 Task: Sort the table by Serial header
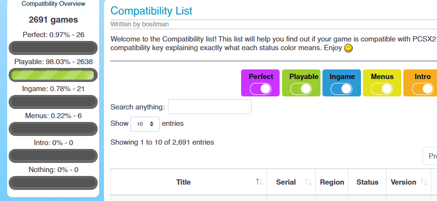point(286,182)
